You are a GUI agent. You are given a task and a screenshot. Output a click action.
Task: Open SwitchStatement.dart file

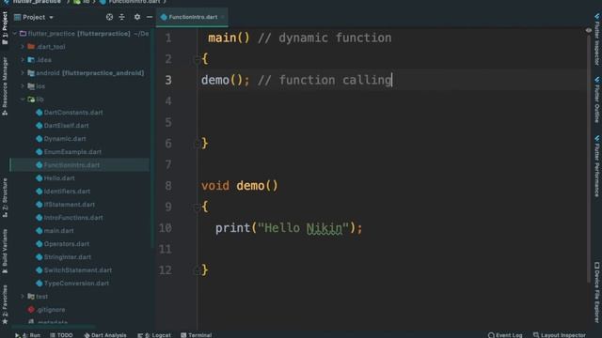click(x=78, y=270)
